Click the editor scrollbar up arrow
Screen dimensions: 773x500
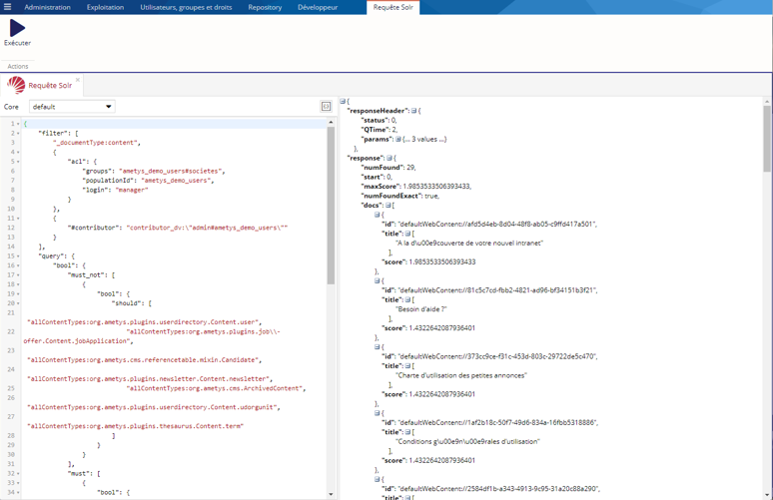(331, 122)
